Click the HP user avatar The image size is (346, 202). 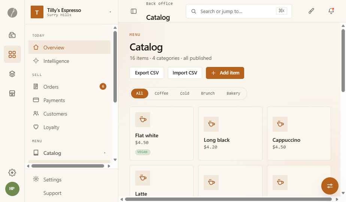click(x=12, y=189)
